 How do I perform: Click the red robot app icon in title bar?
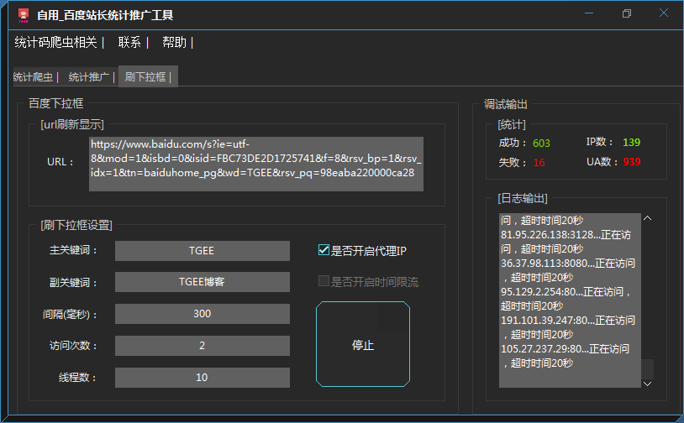[x=24, y=15]
